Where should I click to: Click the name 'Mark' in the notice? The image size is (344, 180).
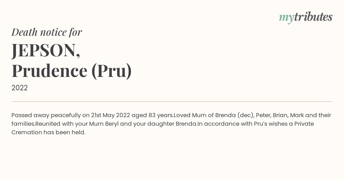point(297,115)
